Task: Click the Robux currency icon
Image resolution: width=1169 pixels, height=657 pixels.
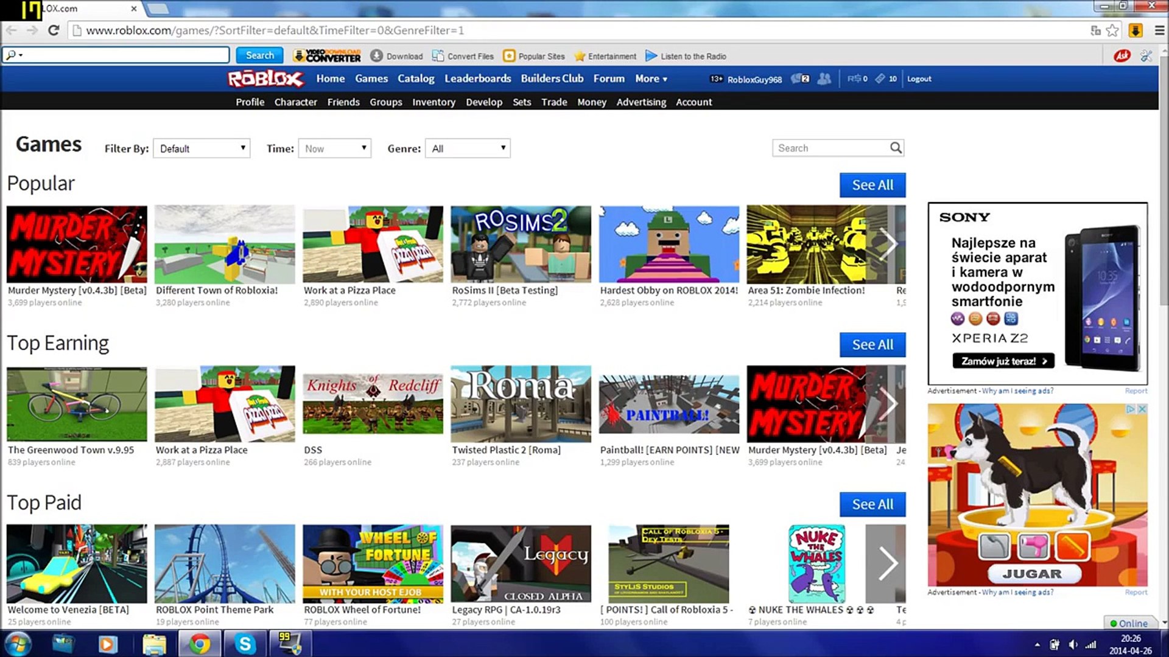Action: click(854, 79)
